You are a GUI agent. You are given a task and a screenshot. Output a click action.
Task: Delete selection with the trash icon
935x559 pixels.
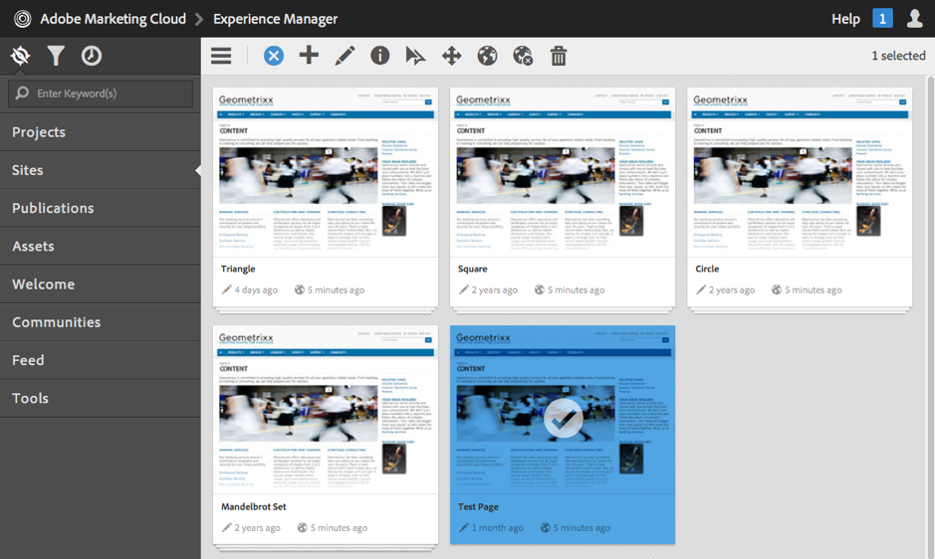(559, 56)
